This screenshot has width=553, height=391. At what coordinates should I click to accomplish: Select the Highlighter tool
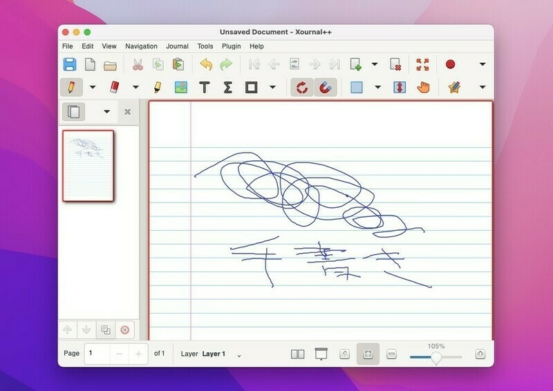(x=158, y=87)
